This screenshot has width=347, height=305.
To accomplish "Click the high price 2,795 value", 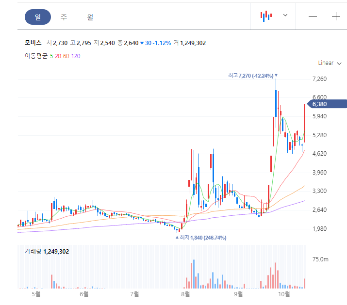I will coord(83,43).
